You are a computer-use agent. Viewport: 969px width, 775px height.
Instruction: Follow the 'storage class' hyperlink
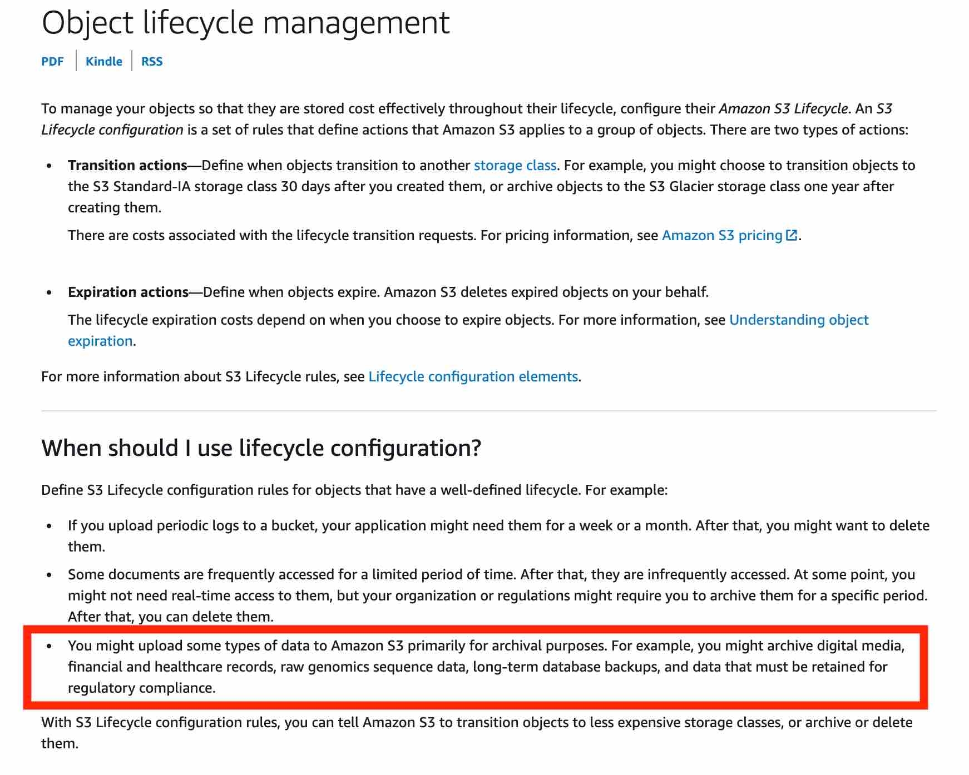tap(515, 165)
